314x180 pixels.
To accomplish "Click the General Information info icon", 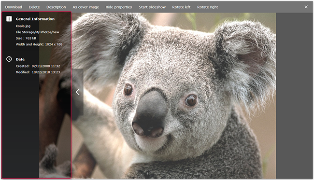I will [x=9, y=19].
